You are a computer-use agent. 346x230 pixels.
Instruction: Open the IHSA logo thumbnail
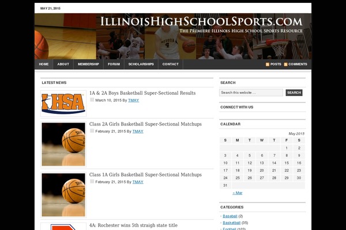[63, 103]
